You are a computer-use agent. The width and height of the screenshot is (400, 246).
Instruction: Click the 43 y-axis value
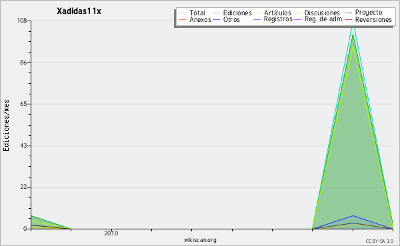(x=23, y=146)
